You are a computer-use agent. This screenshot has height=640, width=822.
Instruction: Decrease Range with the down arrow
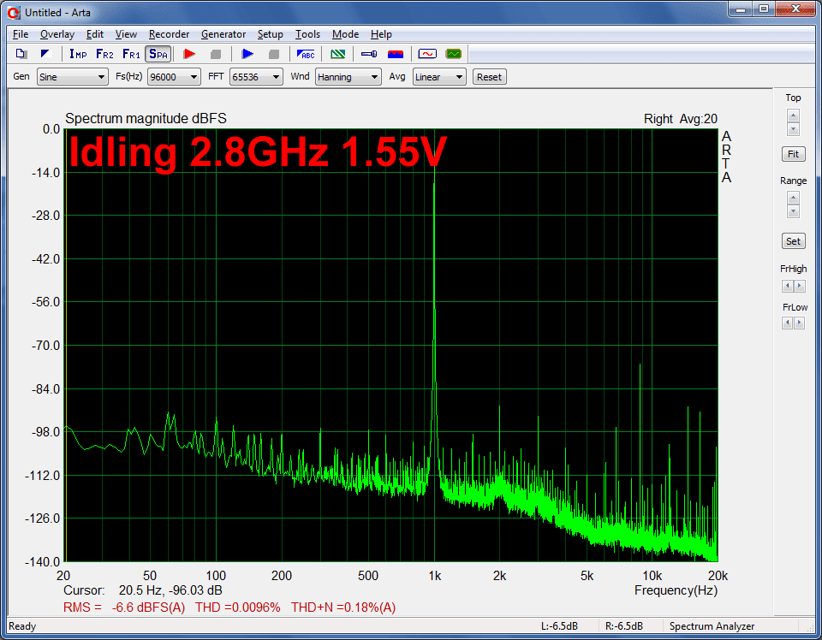click(793, 211)
